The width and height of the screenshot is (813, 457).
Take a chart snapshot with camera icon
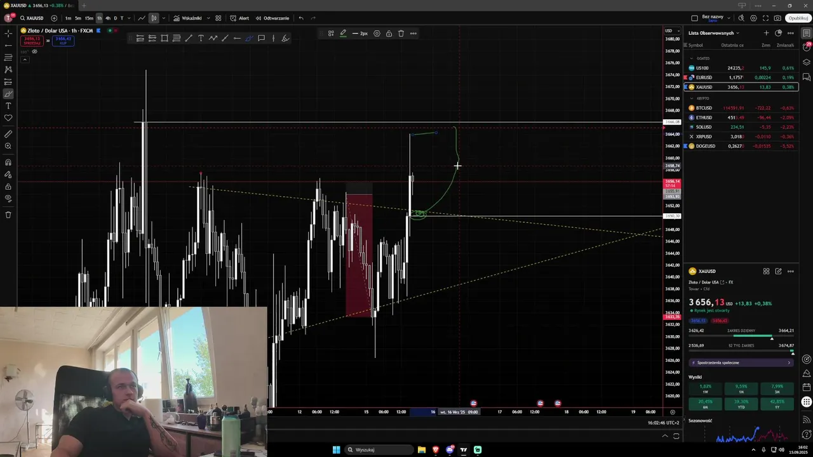point(777,18)
